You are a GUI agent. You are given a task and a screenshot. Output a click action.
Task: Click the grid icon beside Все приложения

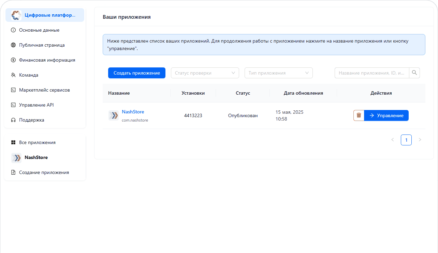13,142
